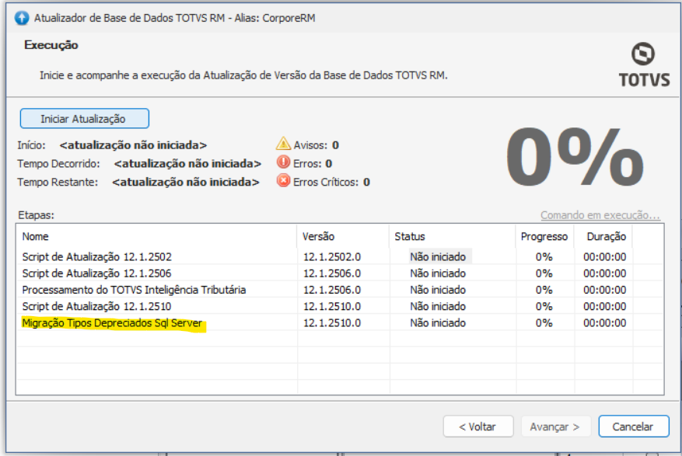Sort by the Nome column header
Screen dimensions: 682x456
point(156,236)
